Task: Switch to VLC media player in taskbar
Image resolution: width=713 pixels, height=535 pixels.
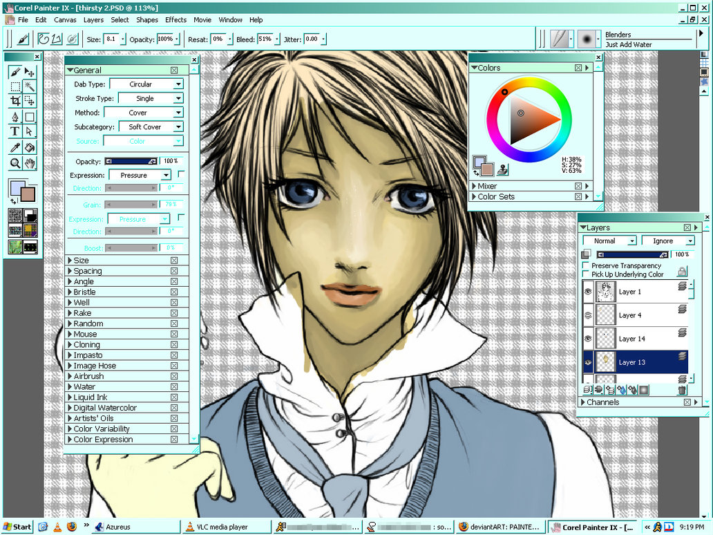Action: coord(225,527)
